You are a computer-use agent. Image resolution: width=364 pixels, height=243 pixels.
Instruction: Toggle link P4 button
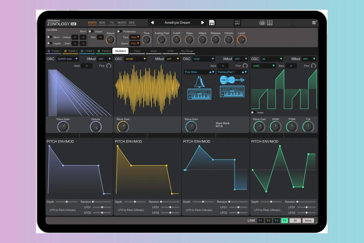(x=284, y=220)
